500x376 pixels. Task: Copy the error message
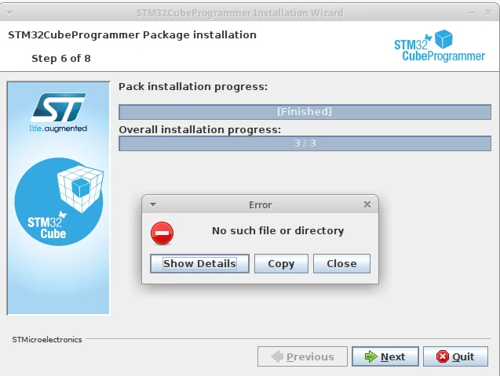pos(281,263)
